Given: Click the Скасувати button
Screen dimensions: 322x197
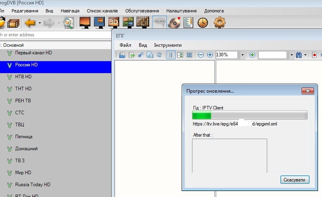Looking at the screenshot, I should [x=295, y=180].
